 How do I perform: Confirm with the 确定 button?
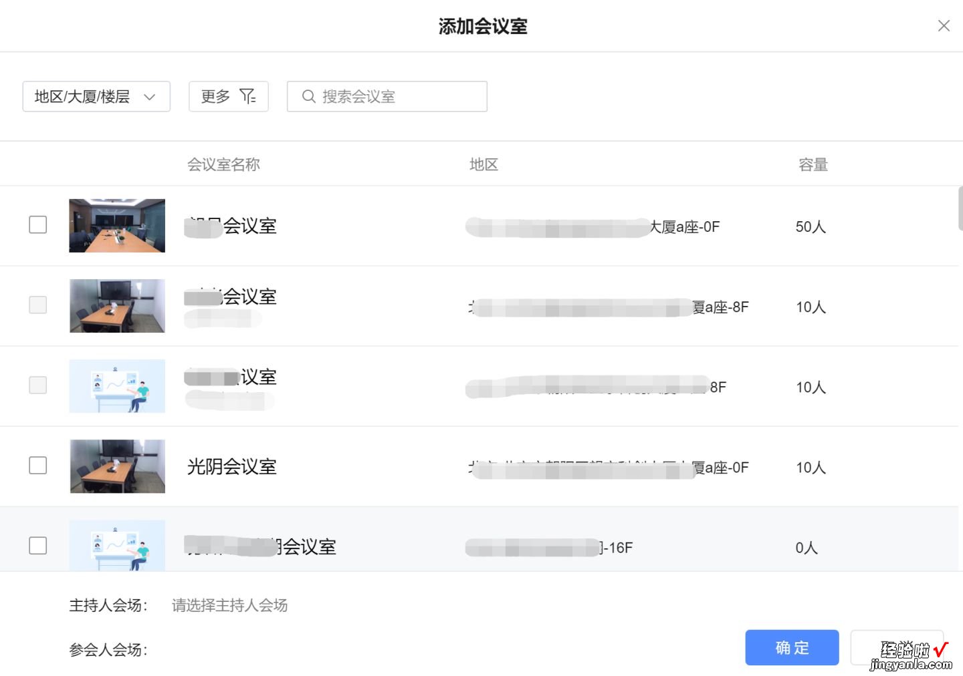click(x=792, y=647)
